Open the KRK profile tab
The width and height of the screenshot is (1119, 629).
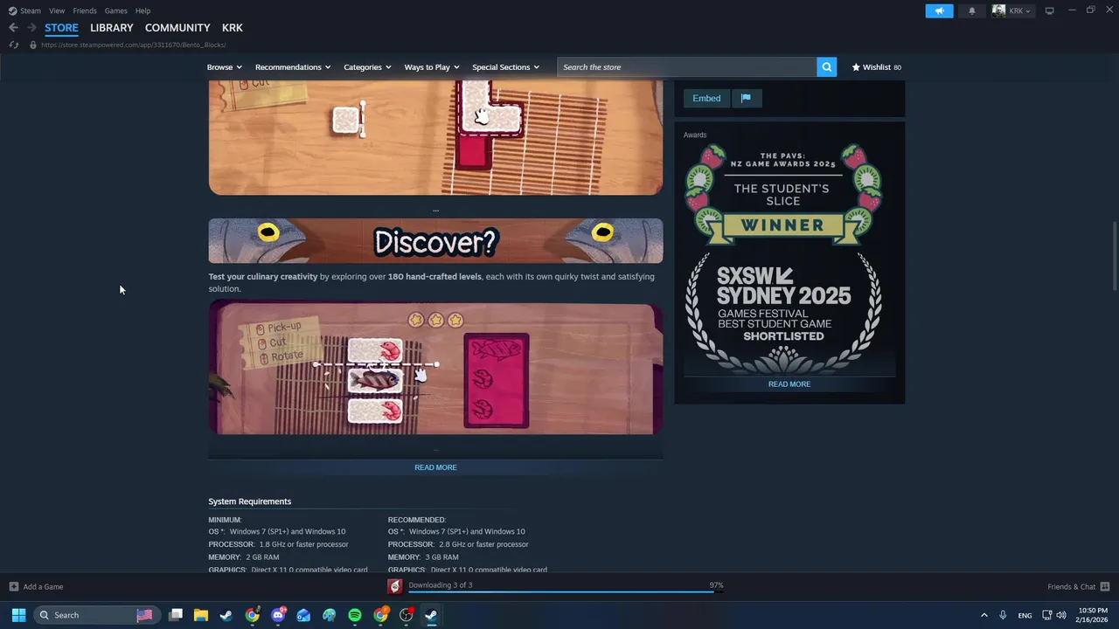(233, 28)
